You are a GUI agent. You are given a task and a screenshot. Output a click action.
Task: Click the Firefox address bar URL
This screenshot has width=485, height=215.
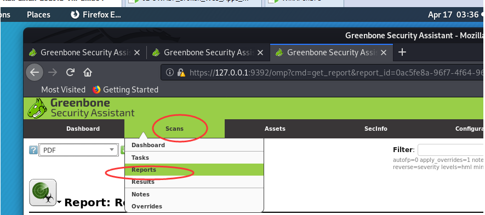336,73
